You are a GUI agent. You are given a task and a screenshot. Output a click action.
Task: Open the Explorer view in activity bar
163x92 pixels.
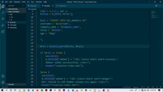coord(3,6)
